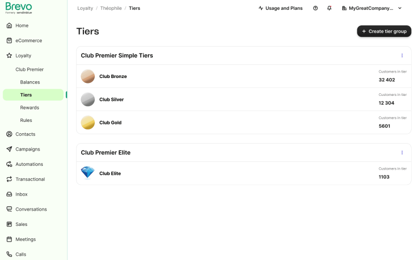Image resolution: width=416 pixels, height=260 pixels.
Task: Click the Contacts person icon
Action: coord(9,134)
